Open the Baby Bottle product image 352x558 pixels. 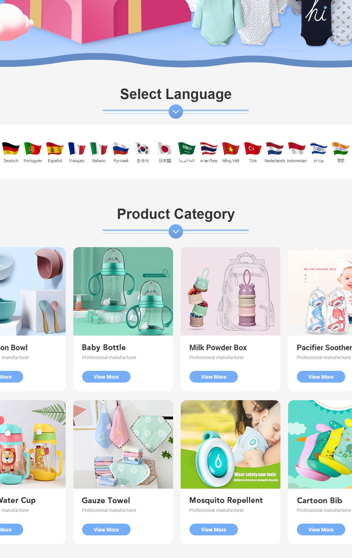point(123,291)
